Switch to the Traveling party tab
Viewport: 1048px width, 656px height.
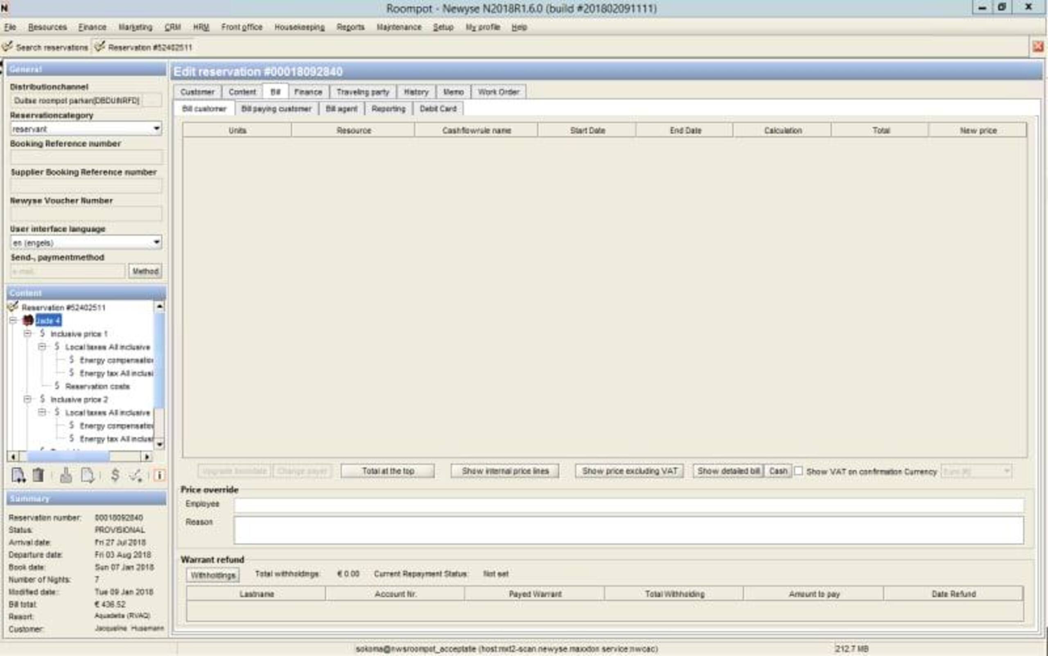click(363, 92)
